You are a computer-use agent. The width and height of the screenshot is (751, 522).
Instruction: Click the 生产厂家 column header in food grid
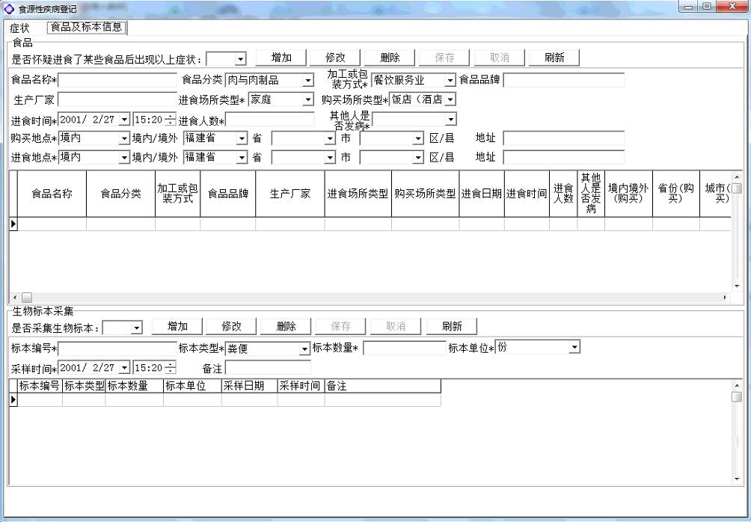[289, 194]
